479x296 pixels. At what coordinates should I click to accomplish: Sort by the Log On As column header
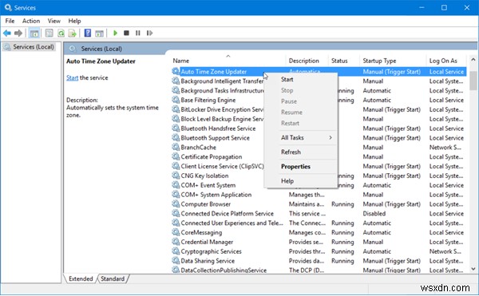click(x=446, y=61)
